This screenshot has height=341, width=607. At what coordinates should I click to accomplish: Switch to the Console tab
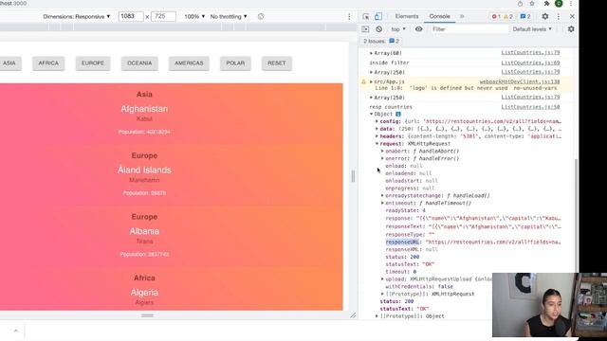pos(439,17)
